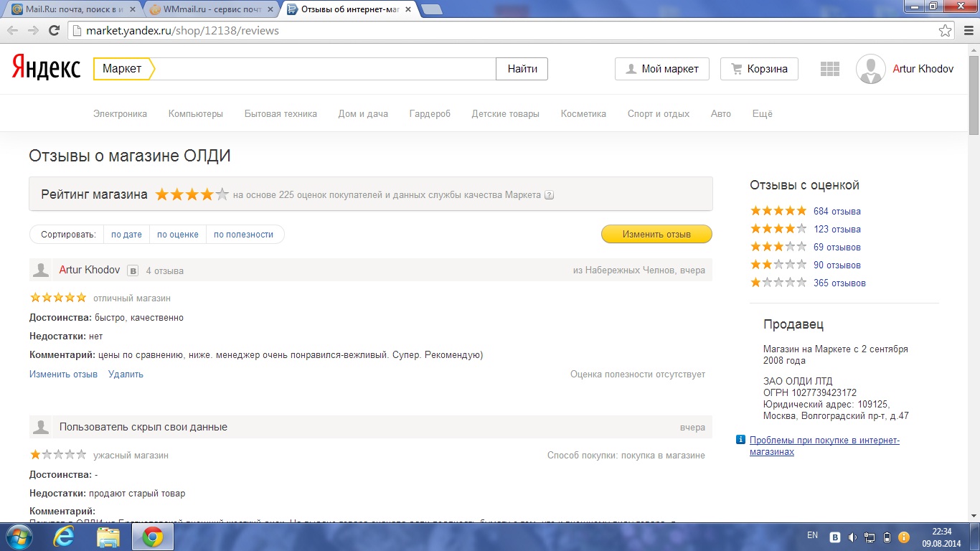Open the Спорт и отдых category
980x551 pixels.
659,113
